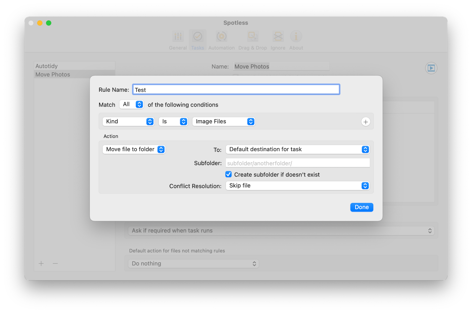Click the Rule Name text field
Image resolution: width=472 pixels, height=313 pixels.
click(x=236, y=89)
